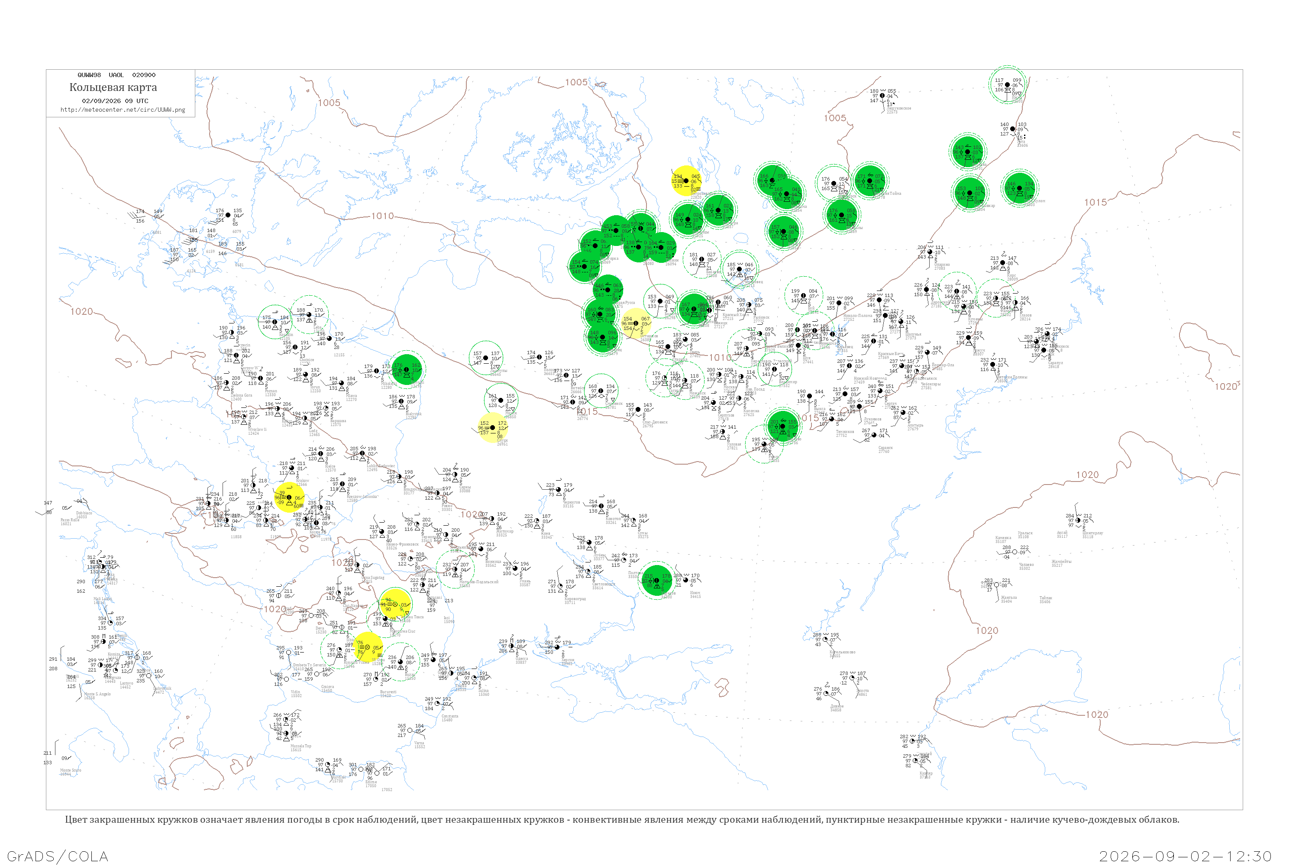
Task: Click the isolated green filled circle with values 176 and 162
Action: pyautogui.click(x=407, y=369)
